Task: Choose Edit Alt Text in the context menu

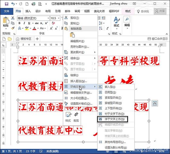Action: coord(80,93)
